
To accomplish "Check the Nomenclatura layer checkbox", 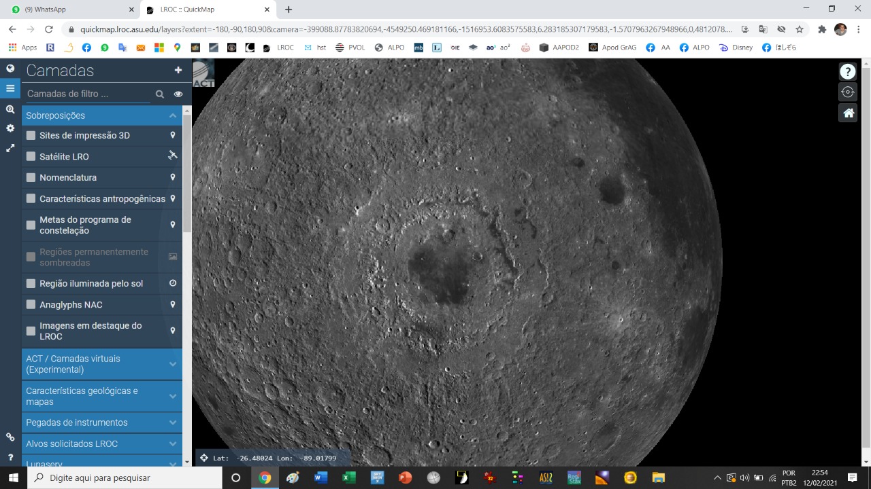I will pyautogui.click(x=31, y=177).
